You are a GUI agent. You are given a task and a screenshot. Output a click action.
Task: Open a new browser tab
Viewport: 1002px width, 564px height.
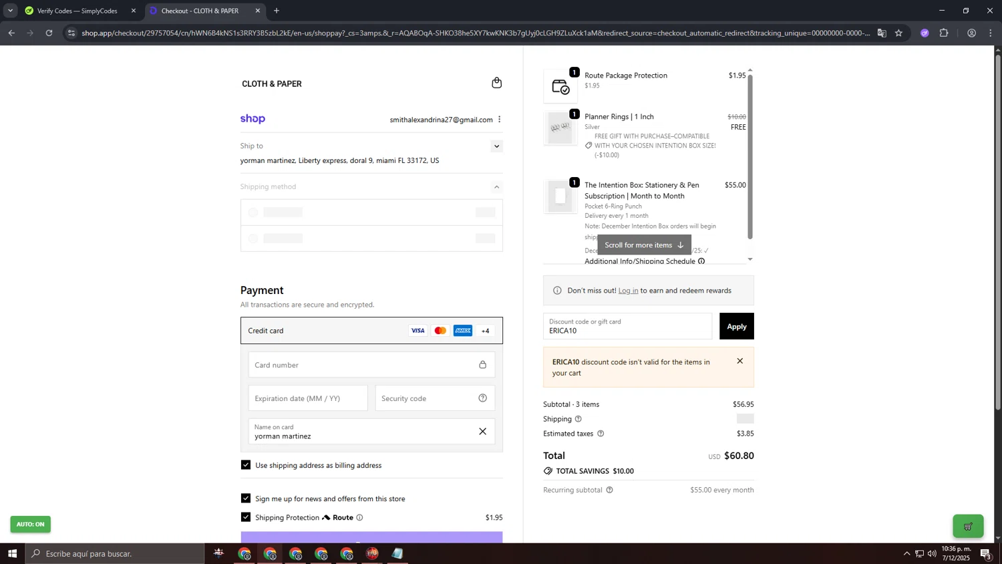pyautogui.click(x=277, y=11)
